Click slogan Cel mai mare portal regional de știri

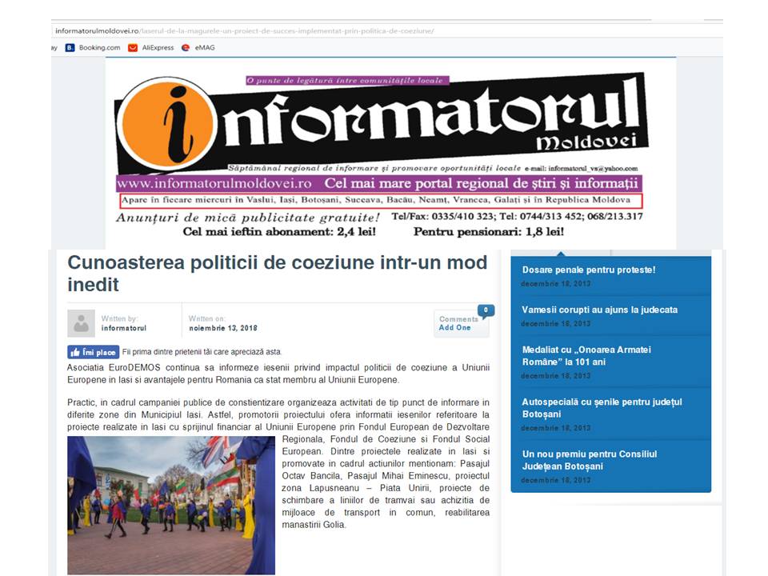(482, 184)
